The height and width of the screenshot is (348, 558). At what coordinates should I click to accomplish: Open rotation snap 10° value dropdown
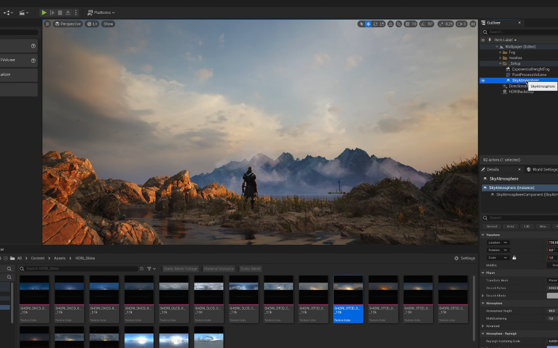click(430, 24)
